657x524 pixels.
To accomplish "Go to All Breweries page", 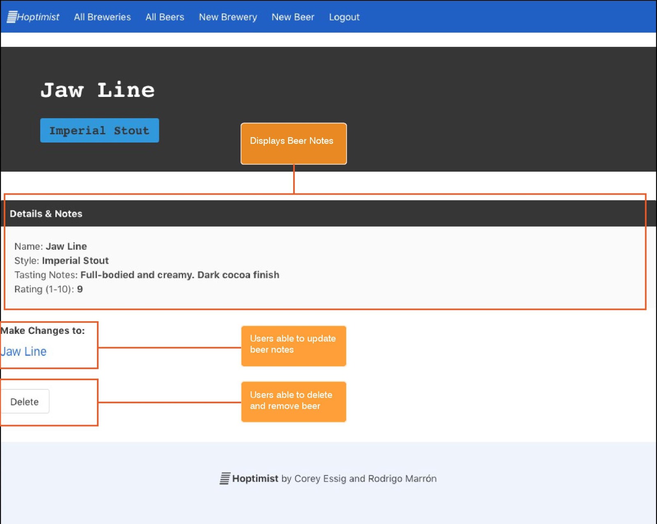I will (x=102, y=17).
